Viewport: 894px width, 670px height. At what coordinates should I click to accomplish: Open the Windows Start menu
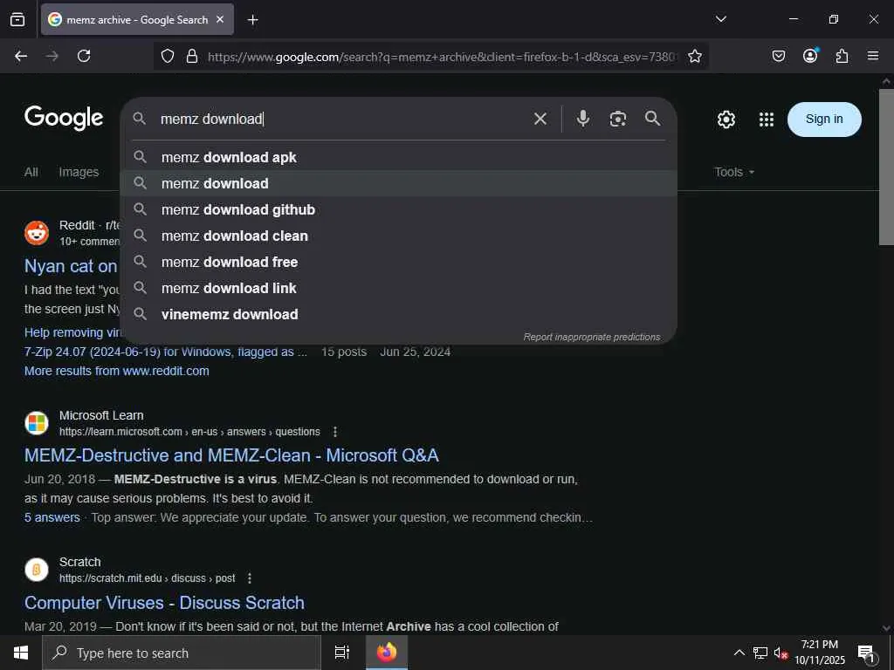pyautogui.click(x=21, y=653)
